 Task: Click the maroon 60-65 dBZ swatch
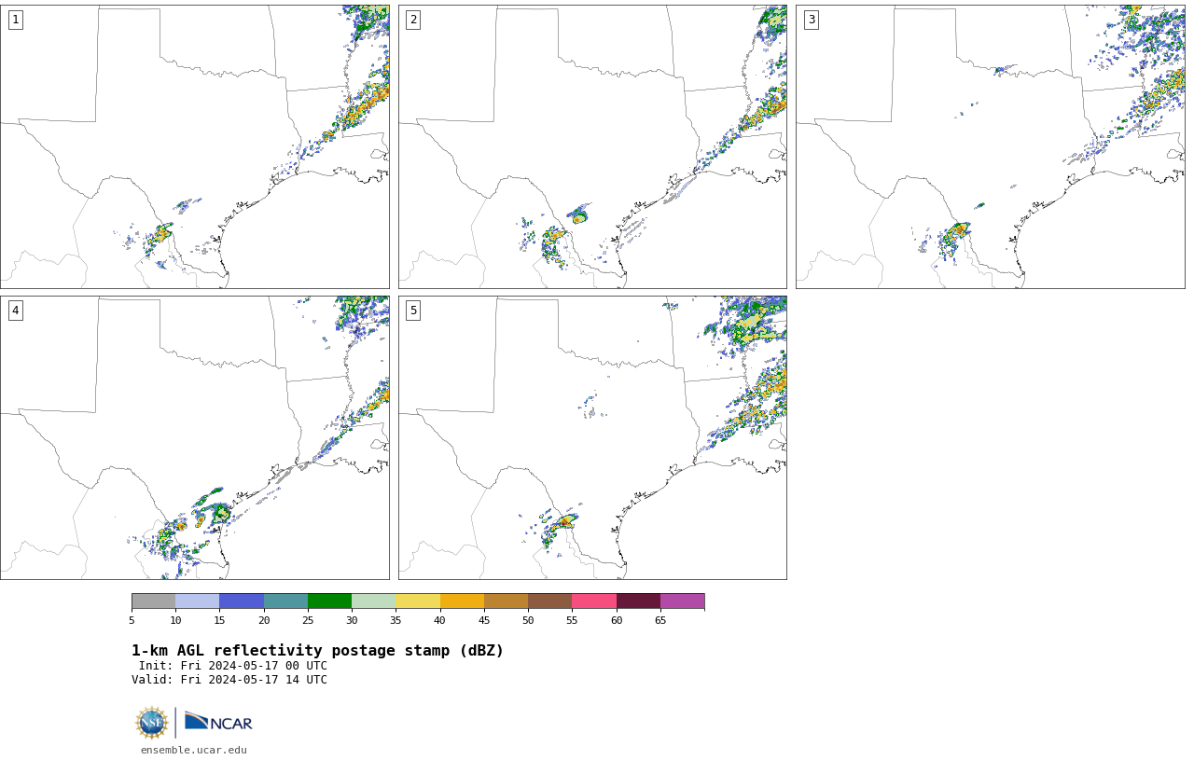point(638,601)
